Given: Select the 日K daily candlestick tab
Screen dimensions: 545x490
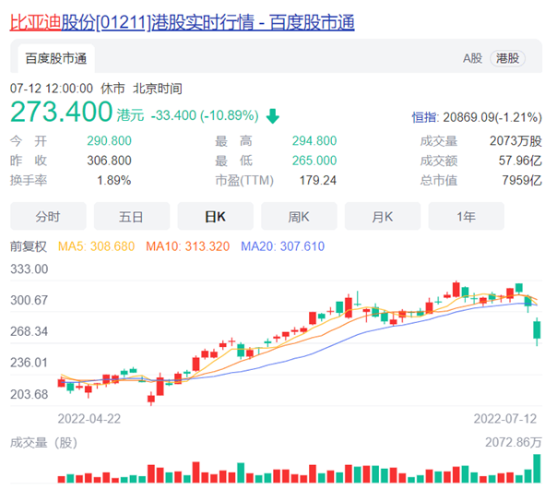Looking at the screenshot, I should [x=215, y=216].
